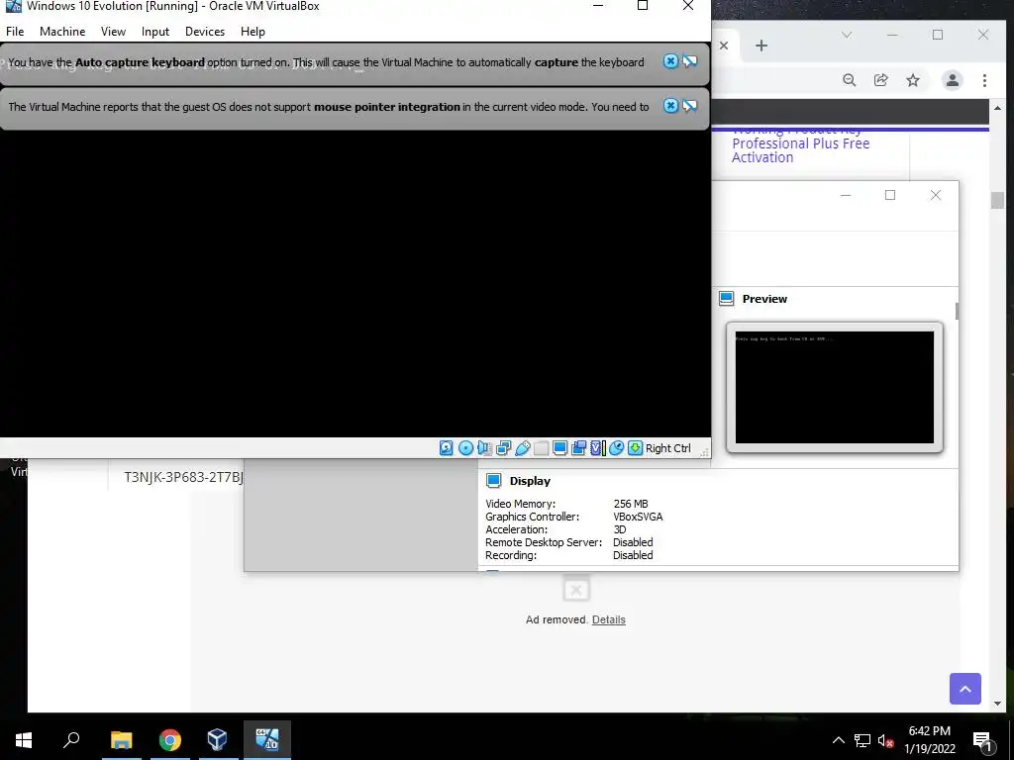Open Chrome's three-dot menu
Image resolution: width=1014 pixels, height=760 pixels.
point(984,80)
